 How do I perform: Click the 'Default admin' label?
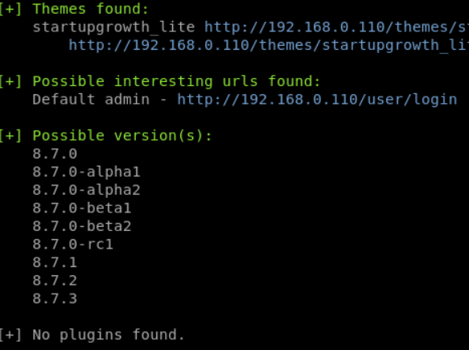coord(91,99)
